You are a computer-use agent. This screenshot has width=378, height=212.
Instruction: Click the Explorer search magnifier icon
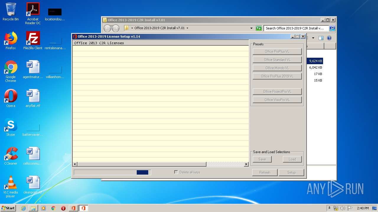[x=332, y=28]
